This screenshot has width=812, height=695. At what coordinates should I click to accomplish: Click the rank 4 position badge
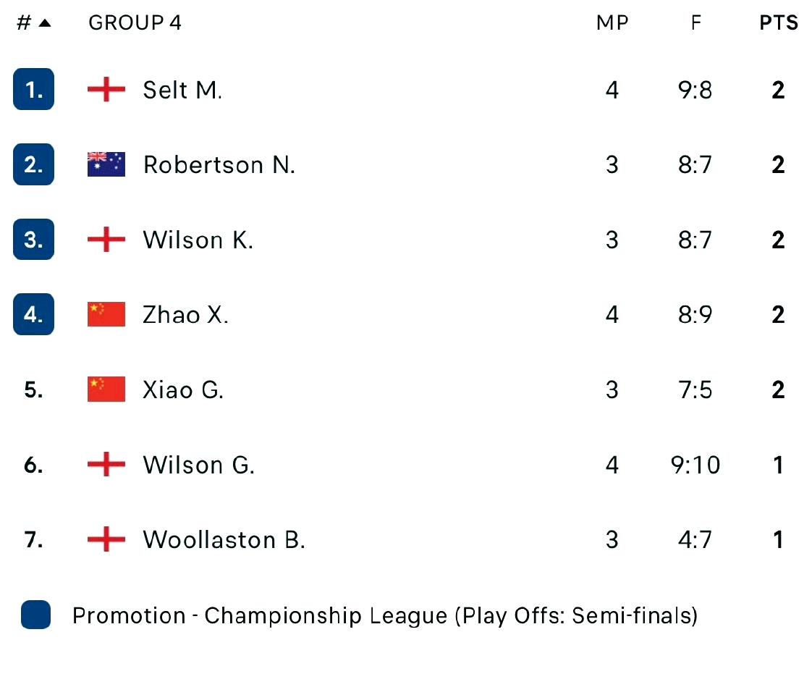click(33, 315)
